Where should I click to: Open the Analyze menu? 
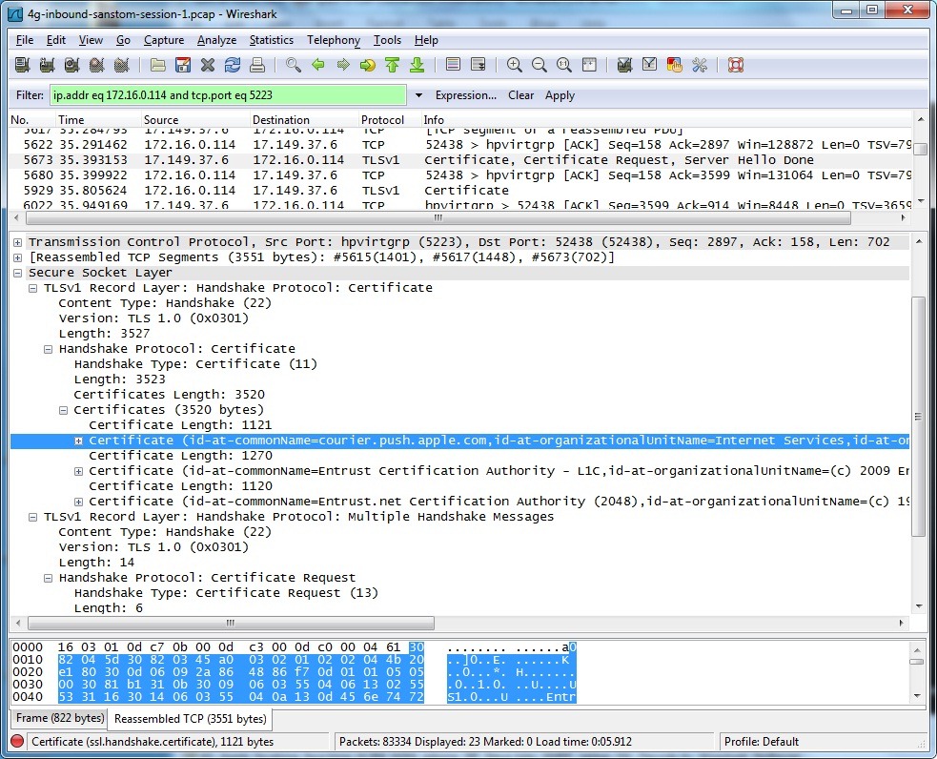tap(217, 40)
